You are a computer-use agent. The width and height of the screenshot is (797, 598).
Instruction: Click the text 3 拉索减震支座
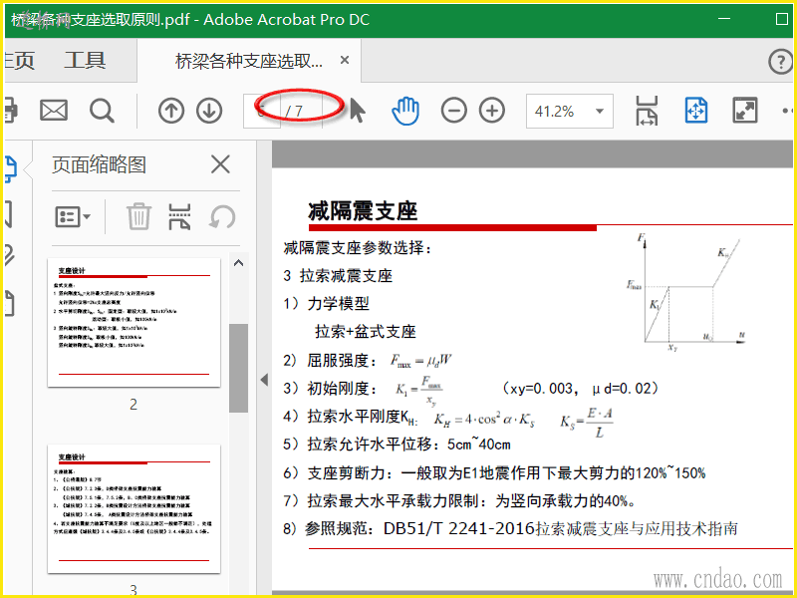point(338,276)
